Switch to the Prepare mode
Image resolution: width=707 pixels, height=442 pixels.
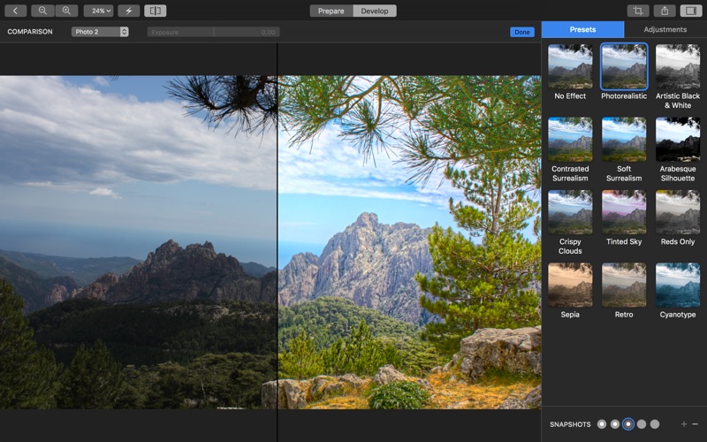click(x=331, y=11)
